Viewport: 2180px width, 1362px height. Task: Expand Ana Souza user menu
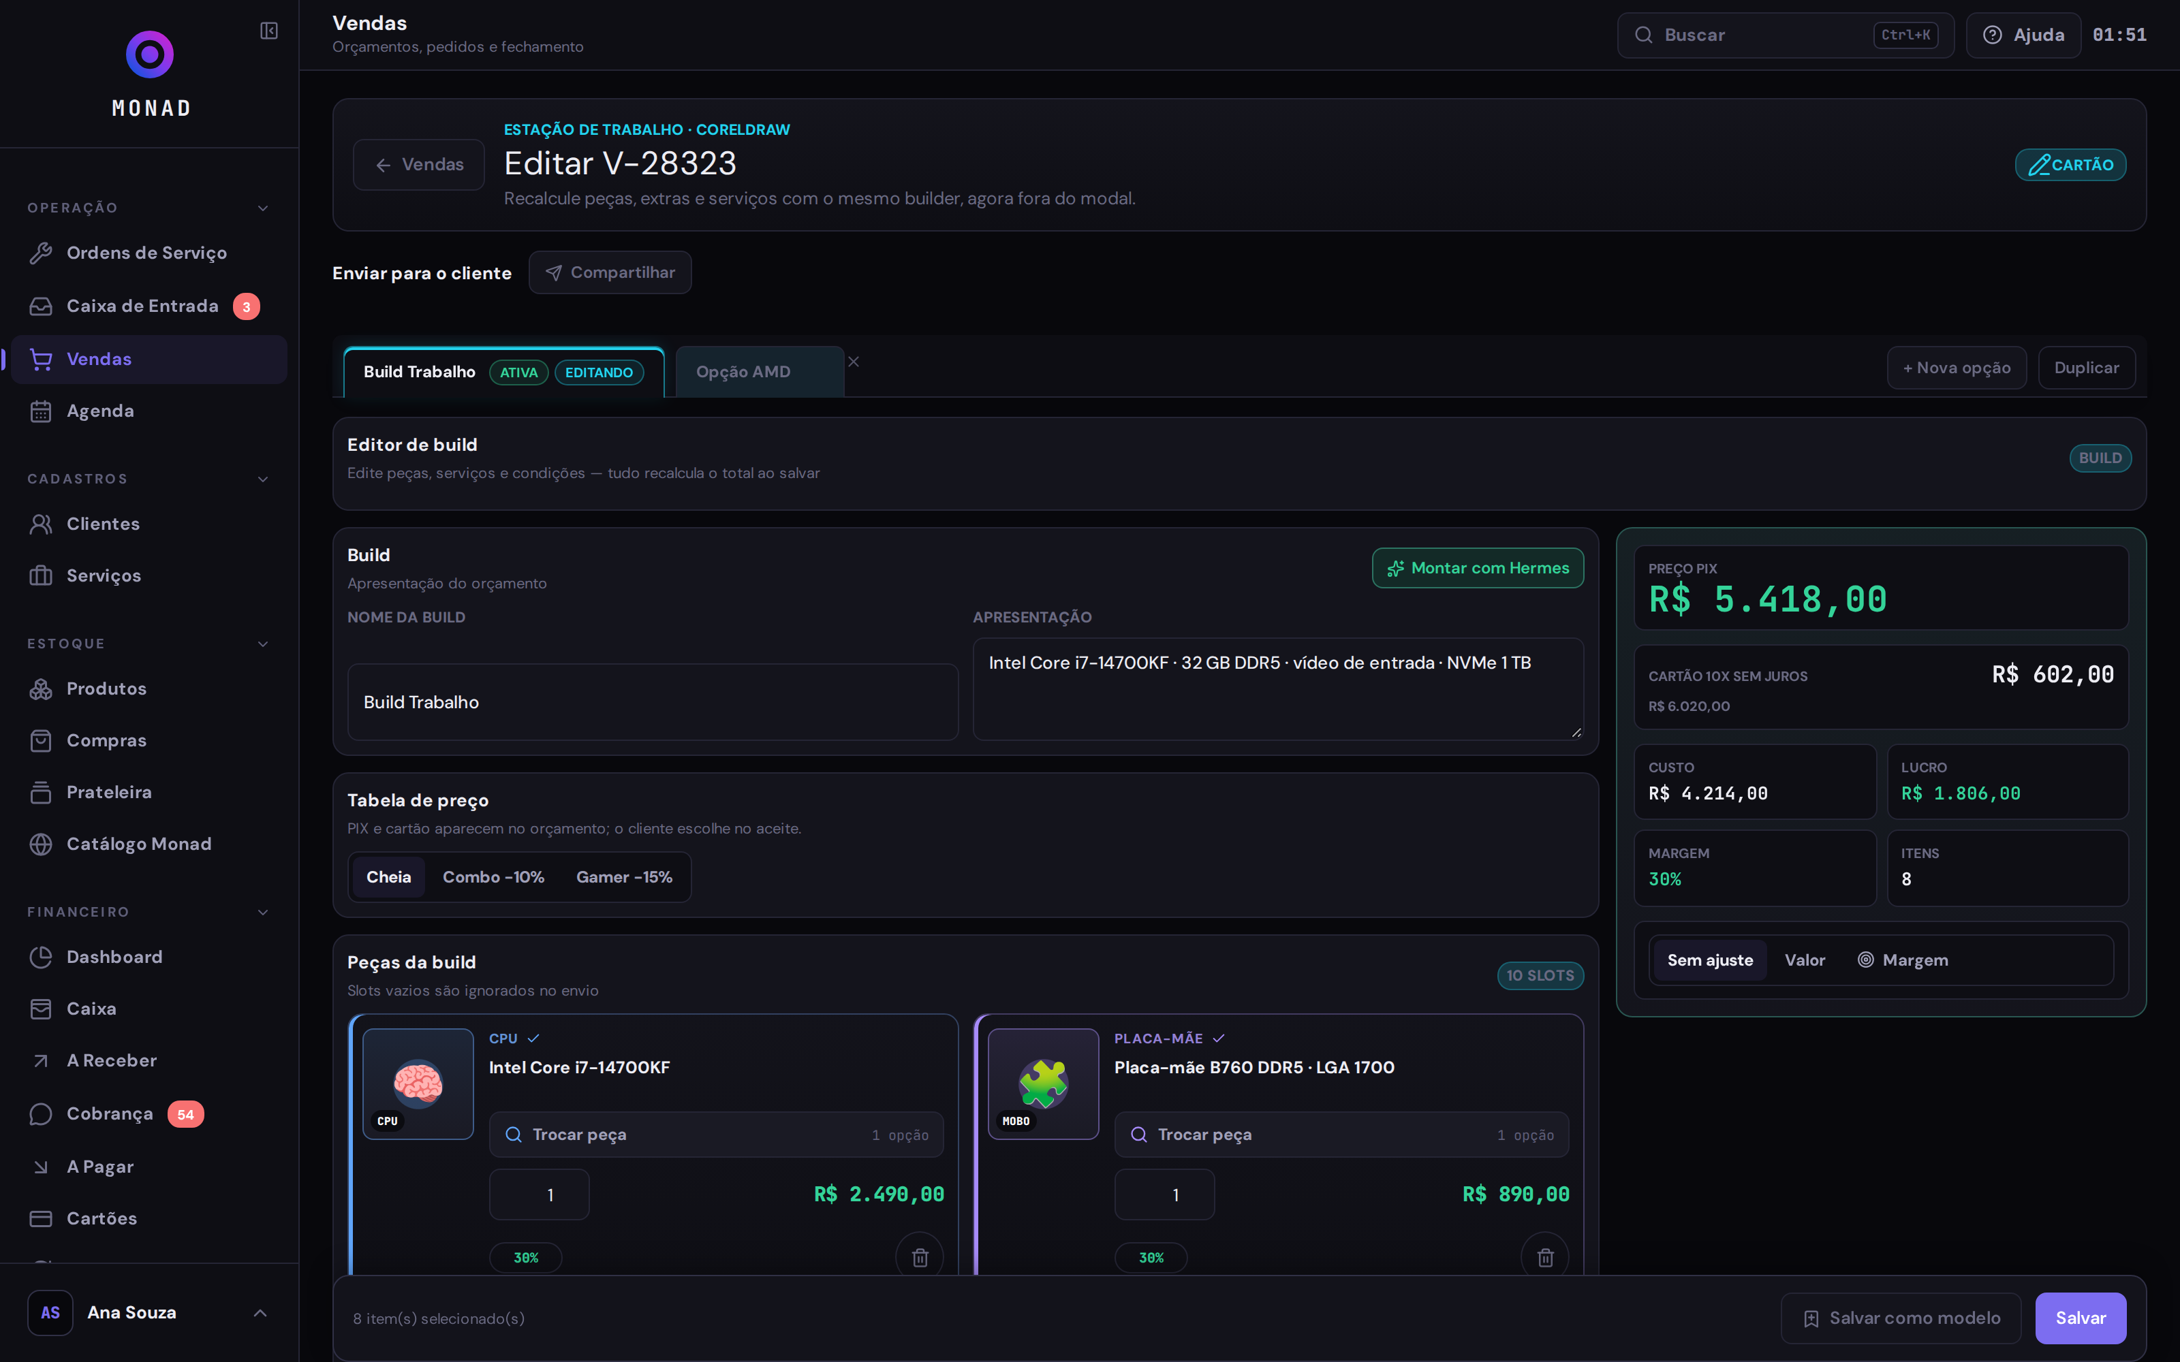[149, 1314]
